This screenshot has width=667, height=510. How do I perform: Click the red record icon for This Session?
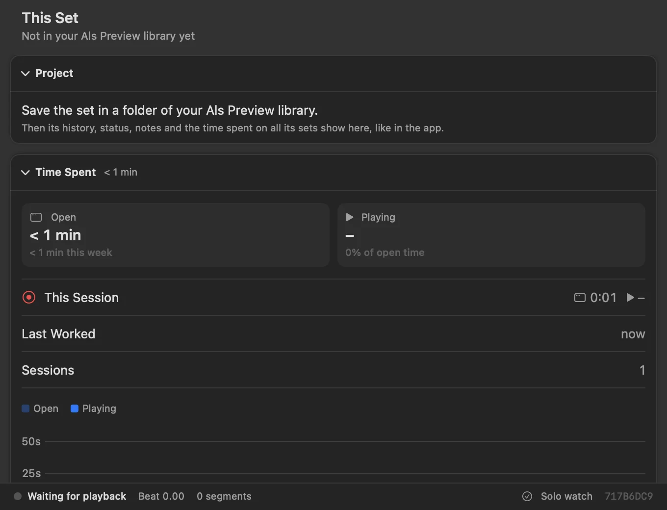point(29,298)
